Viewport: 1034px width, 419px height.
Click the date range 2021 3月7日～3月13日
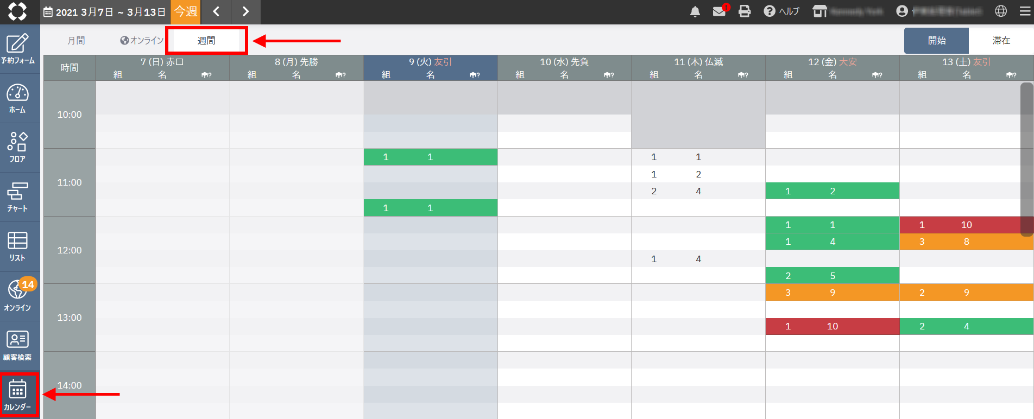[111, 12]
